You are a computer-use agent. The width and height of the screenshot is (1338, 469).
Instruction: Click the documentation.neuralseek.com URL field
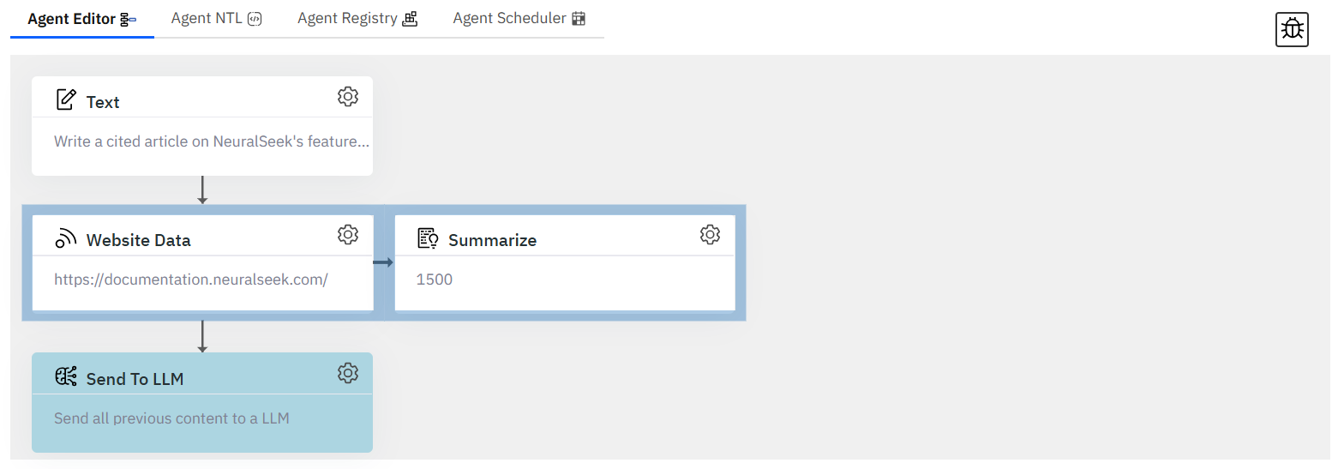click(x=191, y=280)
